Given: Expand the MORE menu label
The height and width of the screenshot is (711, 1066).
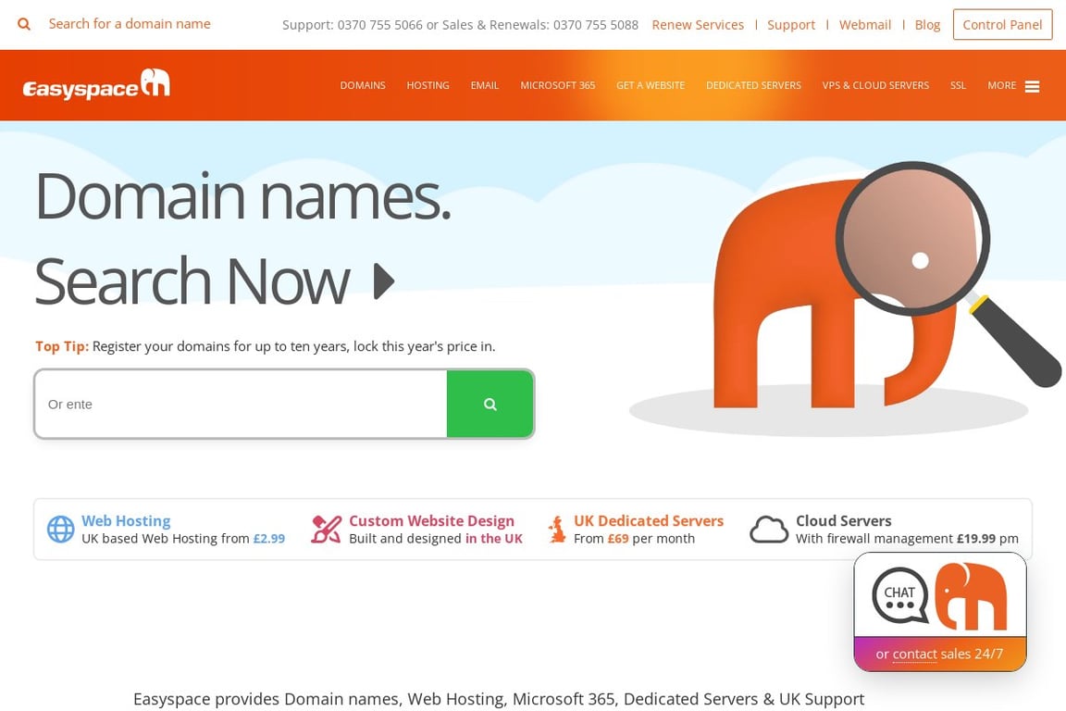Looking at the screenshot, I should (x=1001, y=85).
